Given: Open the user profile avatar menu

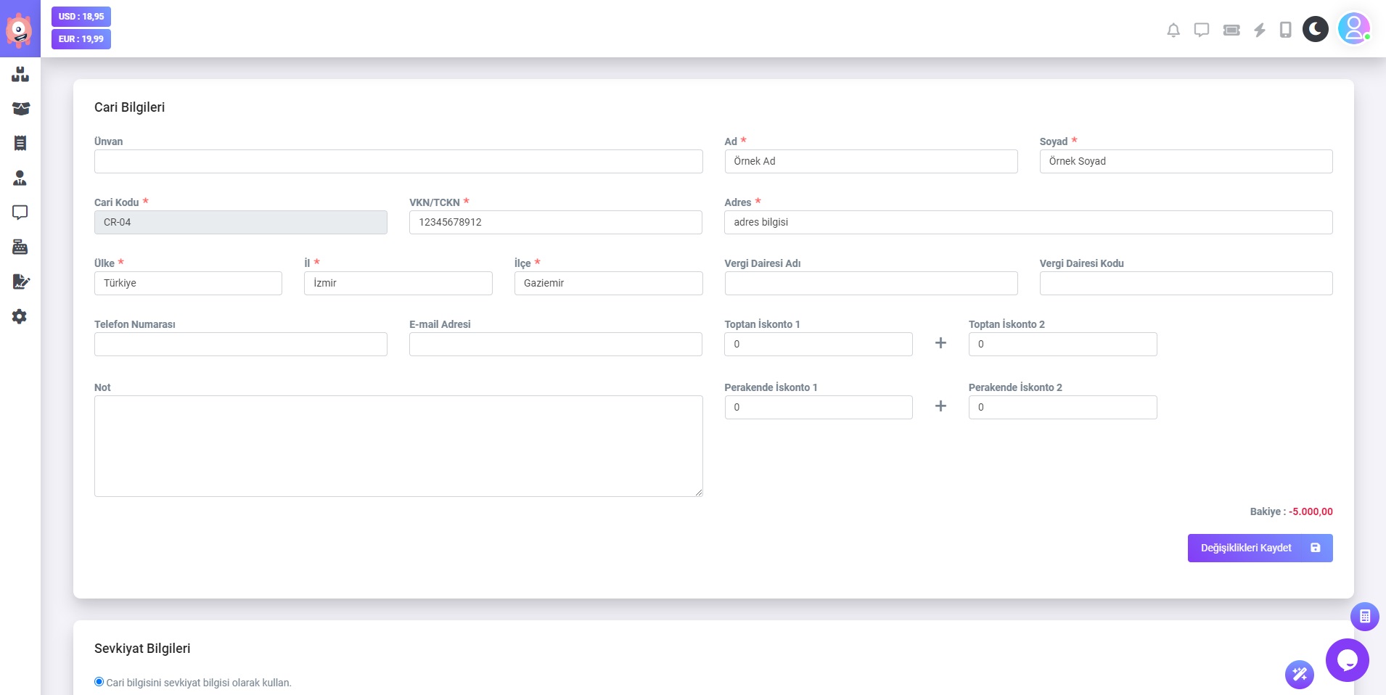Looking at the screenshot, I should [x=1353, y=29].
